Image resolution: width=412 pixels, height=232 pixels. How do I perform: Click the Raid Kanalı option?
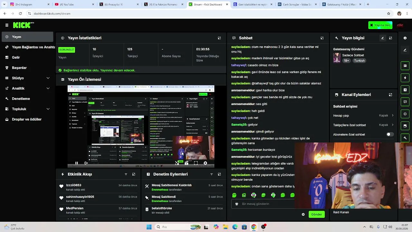tap(341, 212)
